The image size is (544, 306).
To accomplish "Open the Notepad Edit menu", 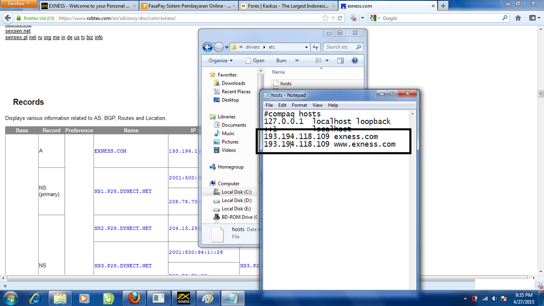I will point(282,105).
